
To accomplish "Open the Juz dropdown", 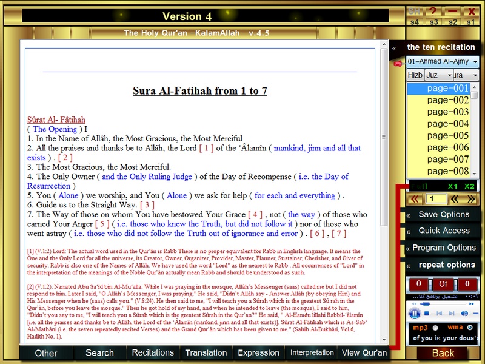I will [x=438, y=75].
